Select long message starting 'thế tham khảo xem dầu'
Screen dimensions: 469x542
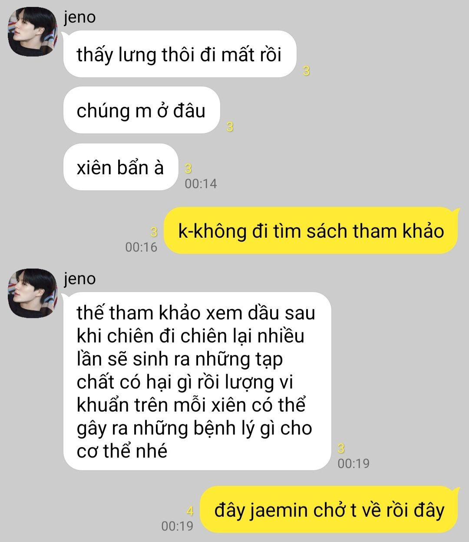point(197,381)
